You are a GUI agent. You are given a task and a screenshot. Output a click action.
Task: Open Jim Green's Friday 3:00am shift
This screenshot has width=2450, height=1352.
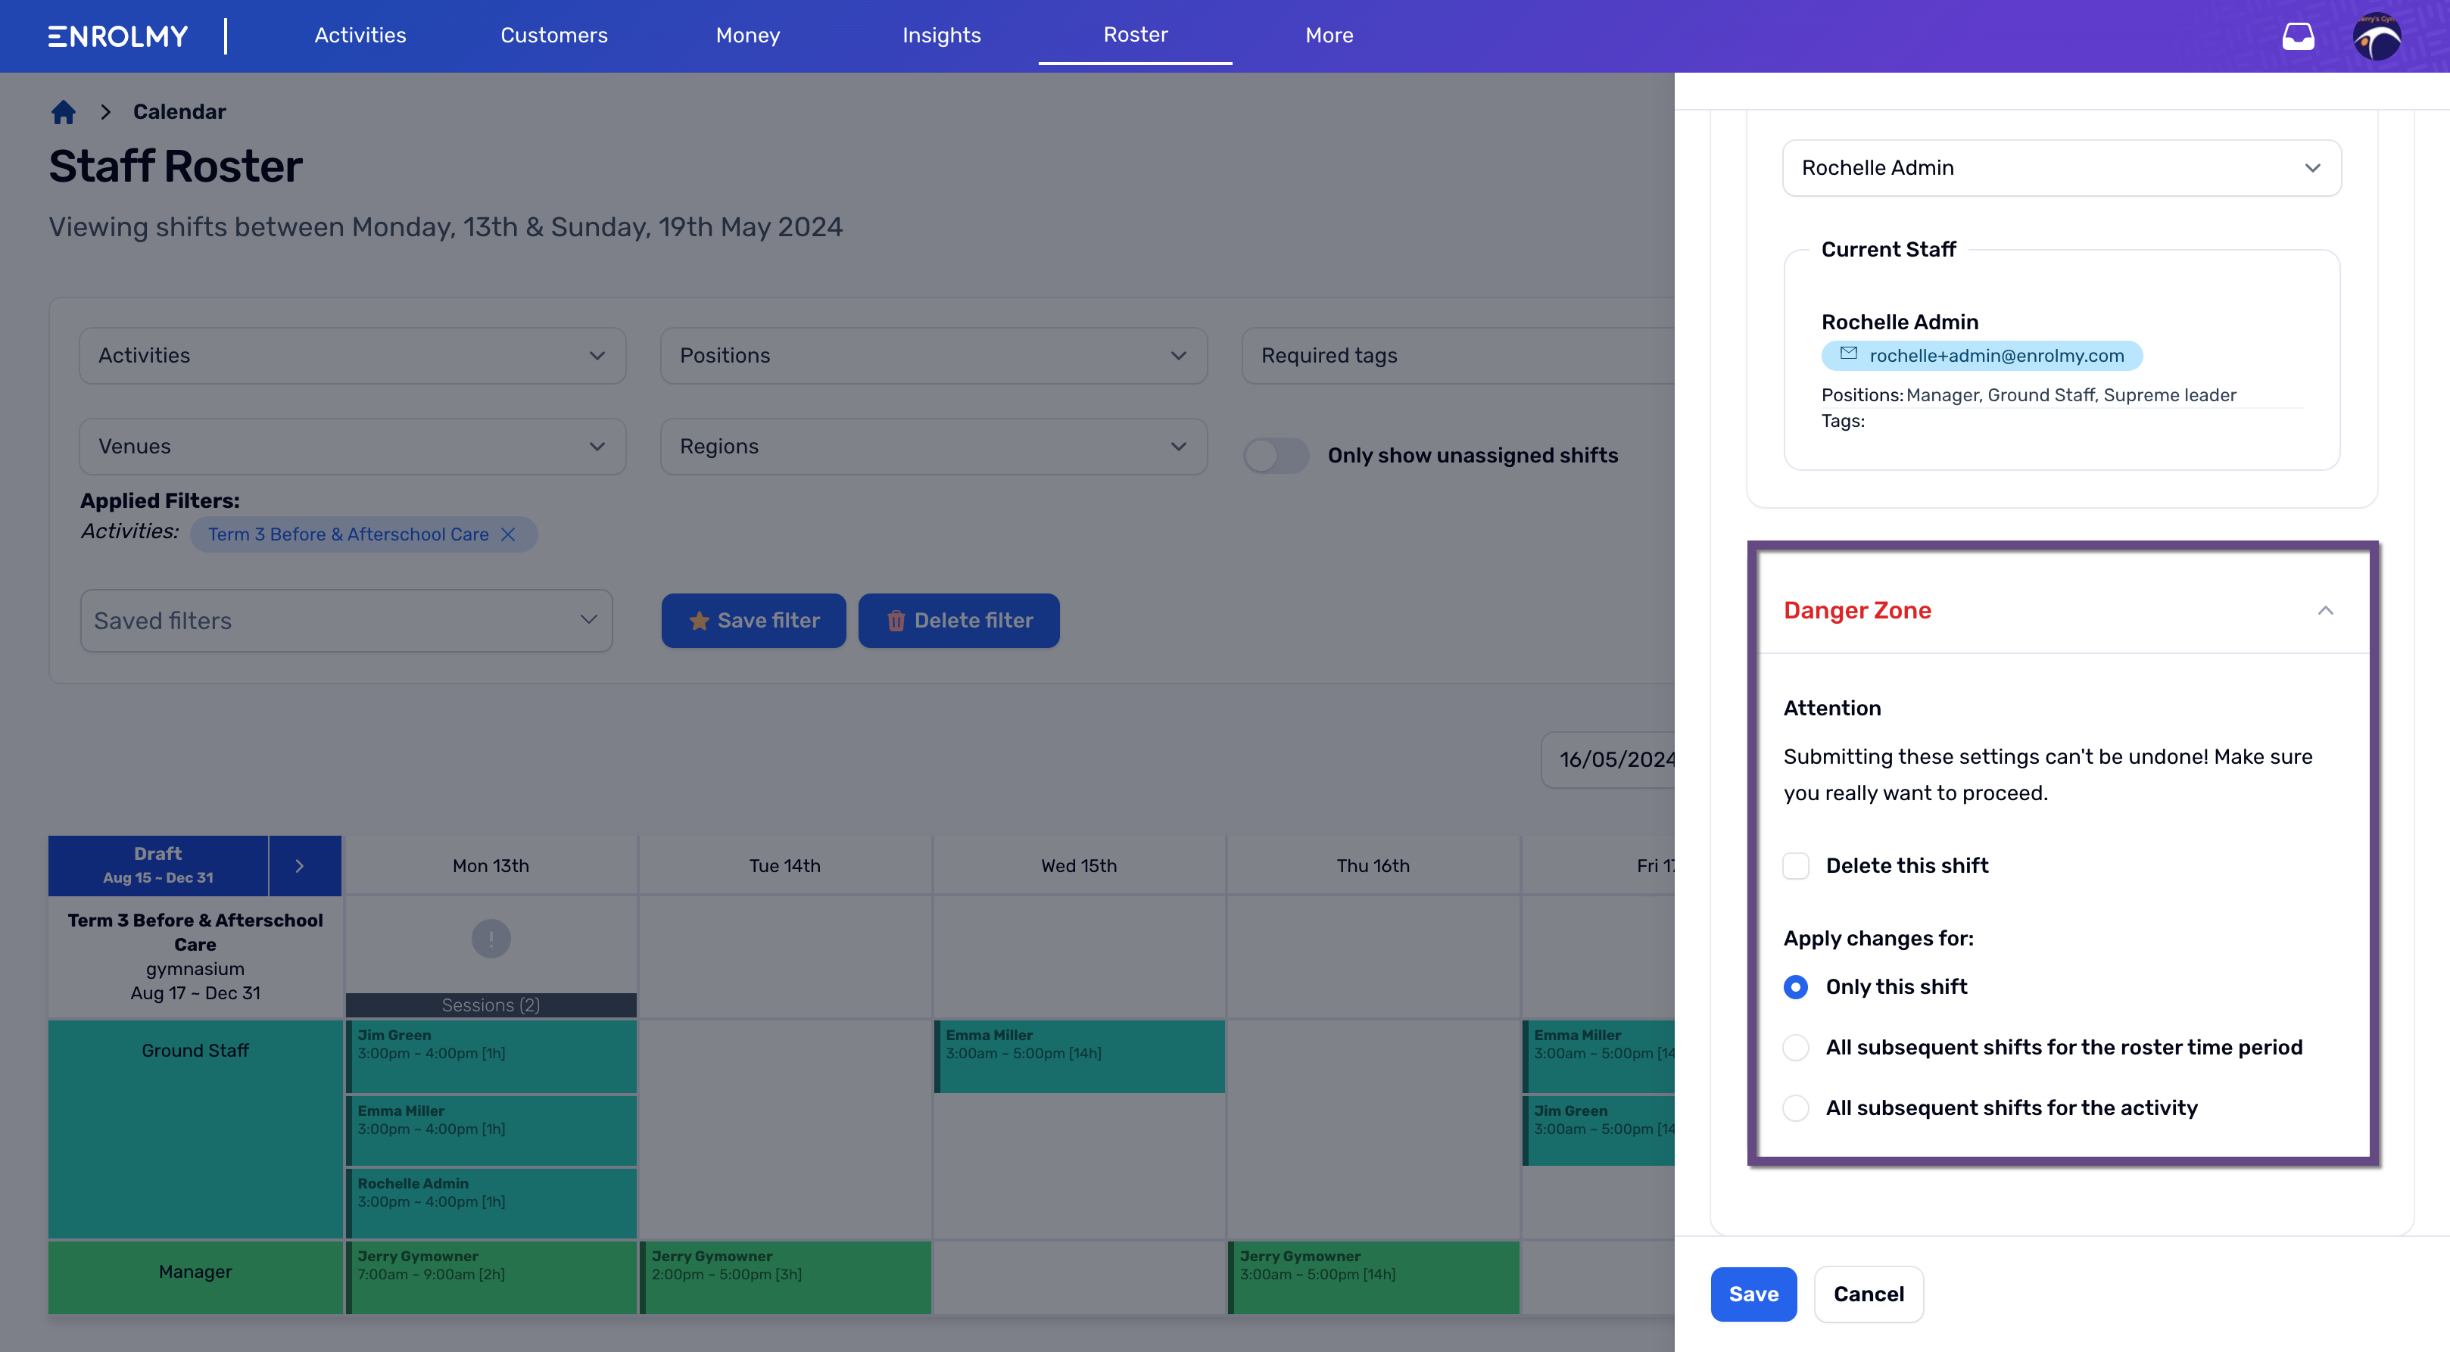click(1597, 1130)
